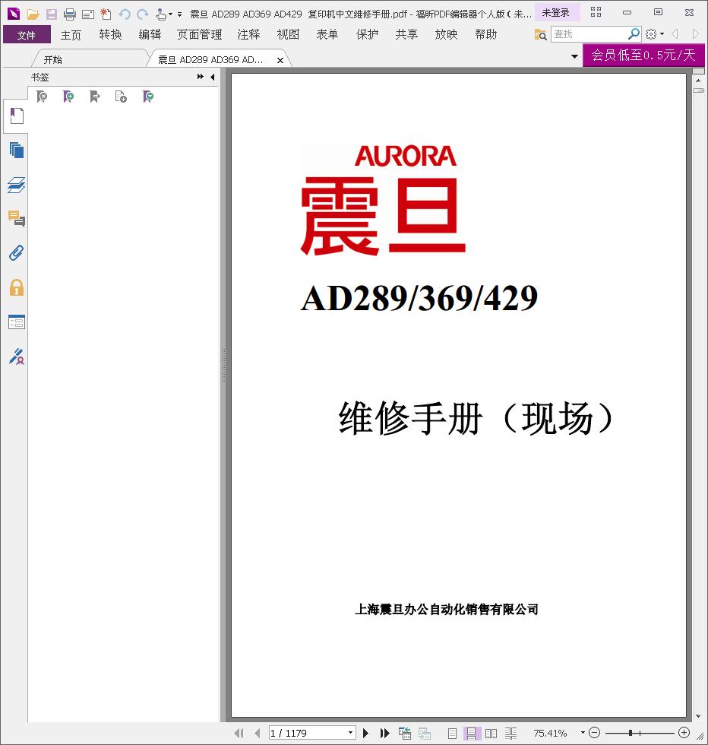Viewport: 708px width, 745px height.
Task: Open the zoom percentage dropdown
Action: pos(583,733)
